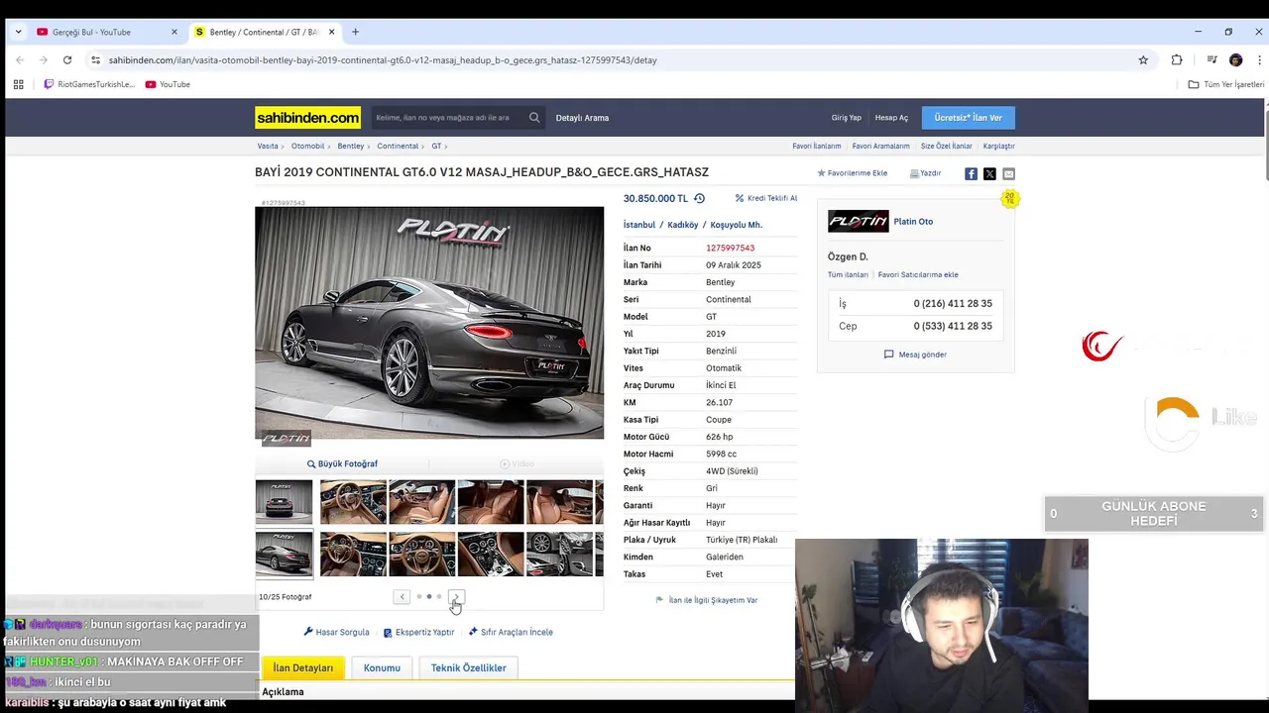Click Sıfır Araçları İncele link

point(511,632)
